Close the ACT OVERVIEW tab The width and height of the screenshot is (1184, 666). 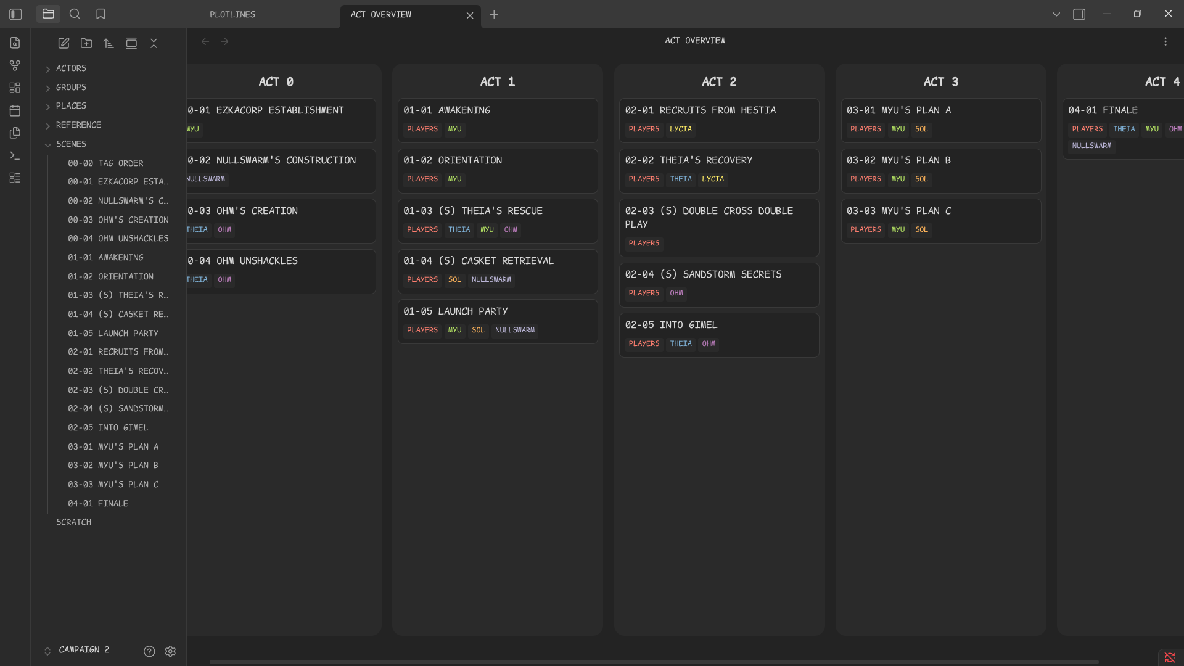point(470,15)
